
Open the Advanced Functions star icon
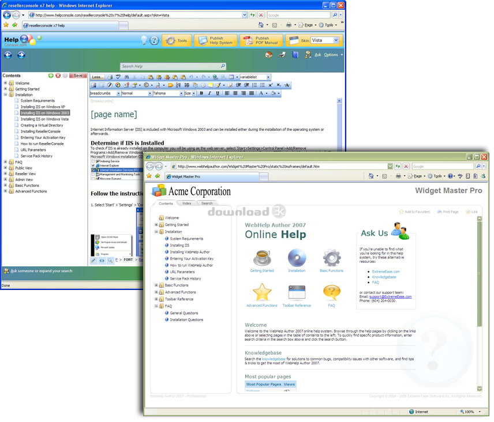coord(261,292)
